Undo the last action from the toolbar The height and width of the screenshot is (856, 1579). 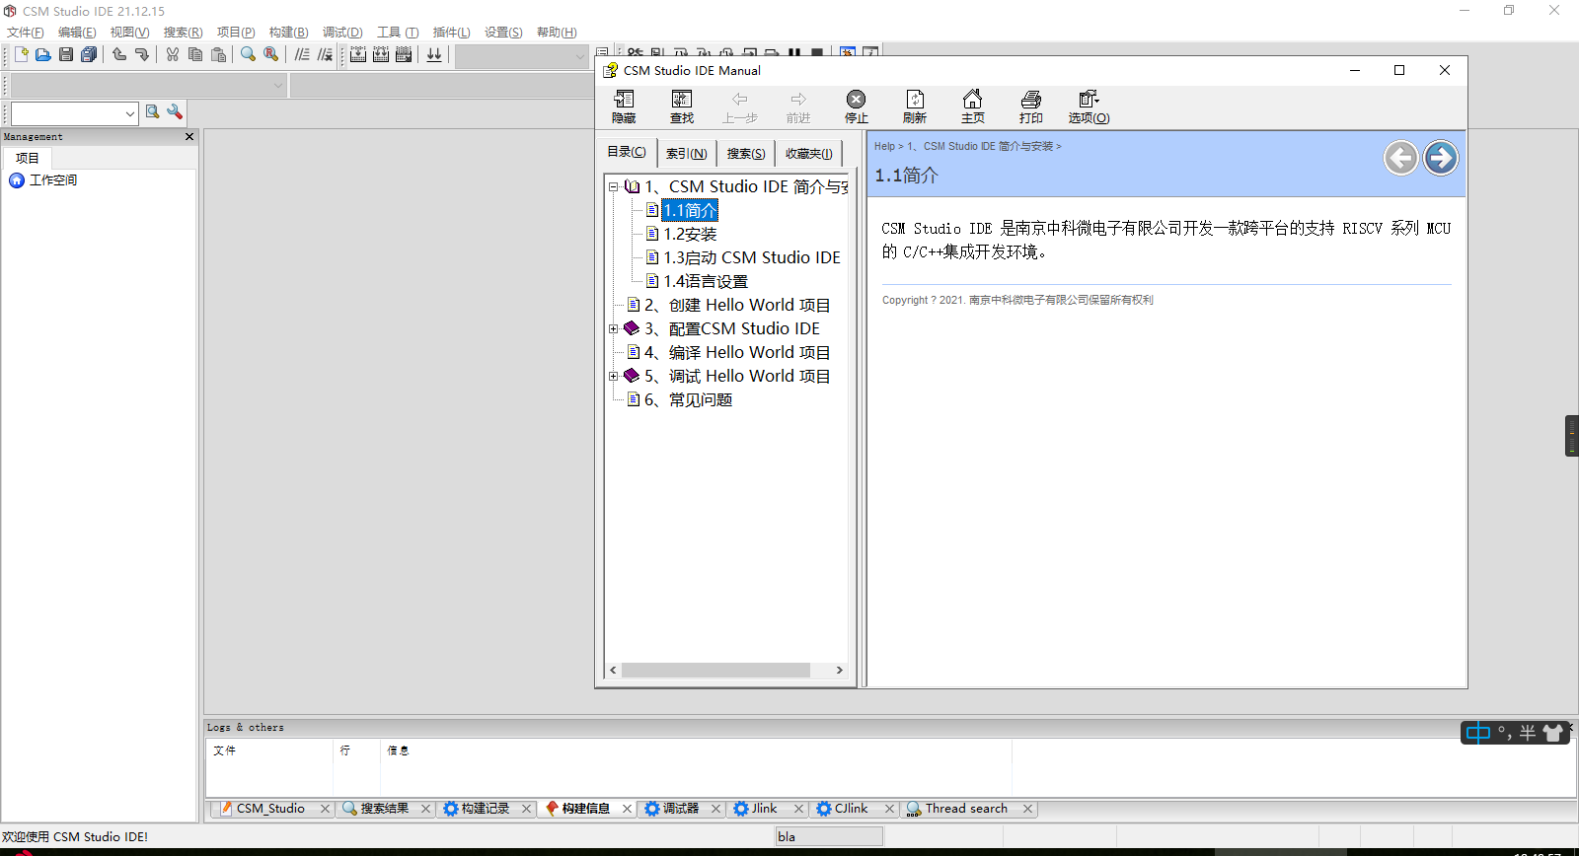coord(119,55)
